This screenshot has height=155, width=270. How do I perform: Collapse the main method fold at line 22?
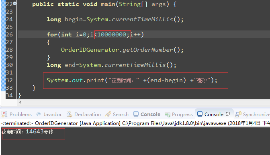click(14, 3)
